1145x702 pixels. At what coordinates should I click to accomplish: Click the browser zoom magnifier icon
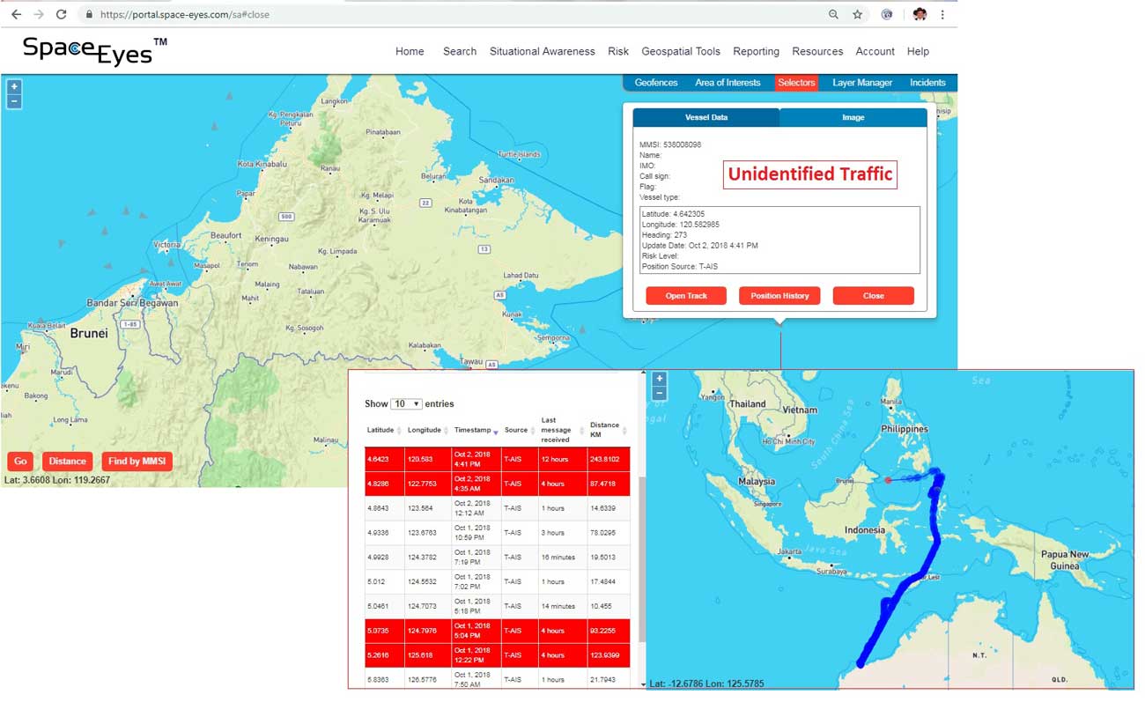coord(833,14)
